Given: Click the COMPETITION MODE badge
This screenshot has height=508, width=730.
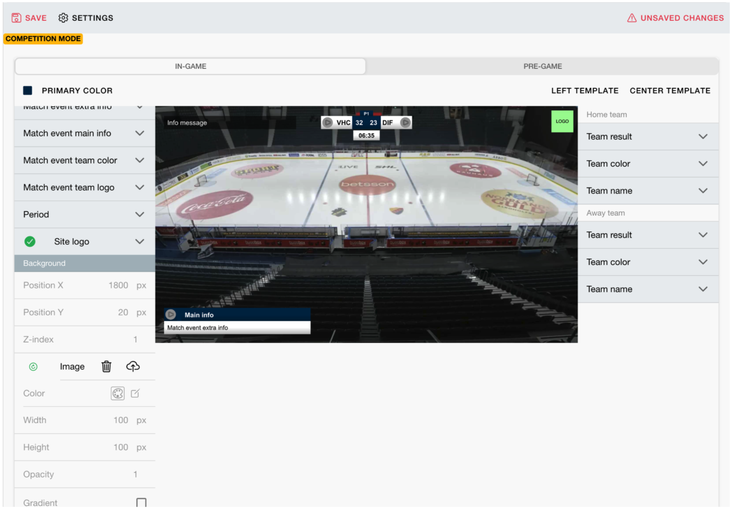Looking at the screenshot, I should (43, 39).
